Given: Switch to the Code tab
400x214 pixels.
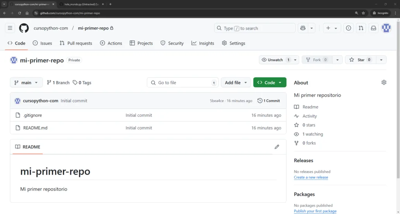Looking at the screenshot, I should point(16,43).
